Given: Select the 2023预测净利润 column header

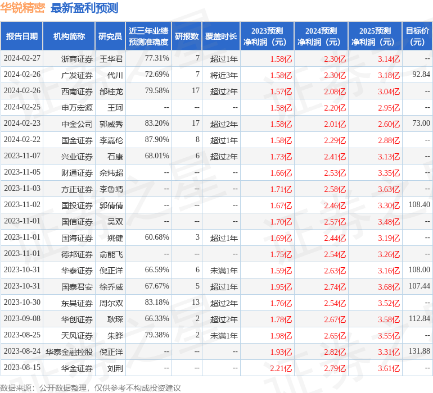Looking at the screenshot, I should (267, 36).
